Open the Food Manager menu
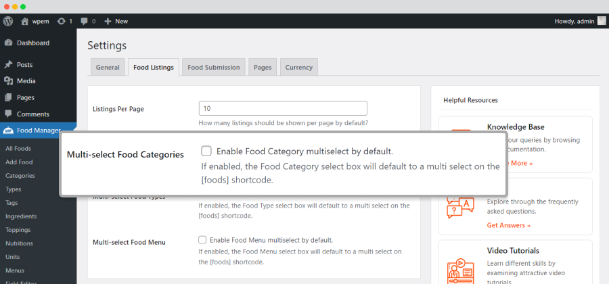Screen dimensions: 609x284 pyautogui.click(x=38, y=131)
